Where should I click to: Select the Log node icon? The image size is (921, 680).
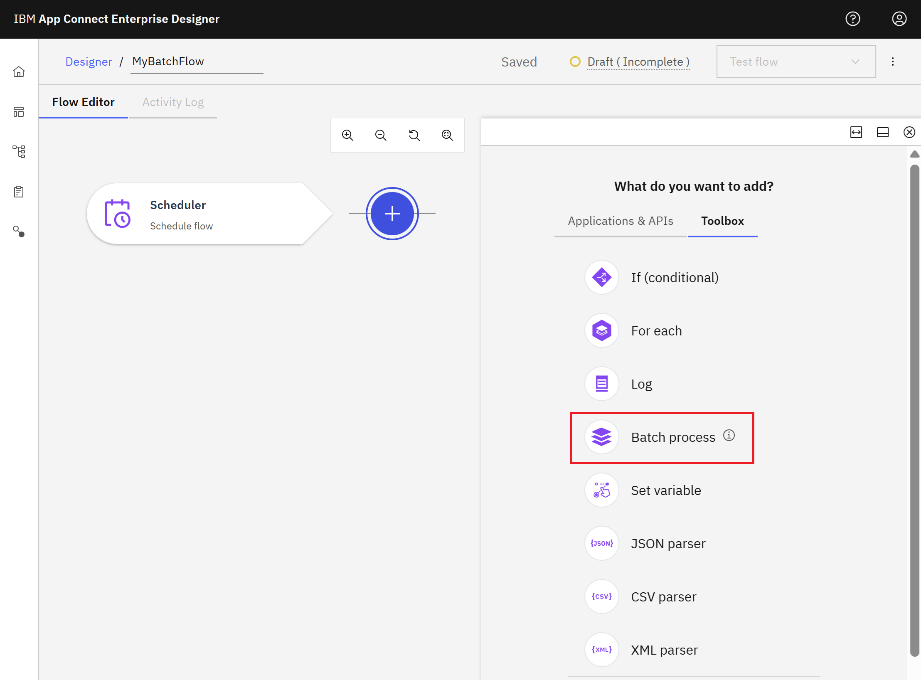coord(601,384)
